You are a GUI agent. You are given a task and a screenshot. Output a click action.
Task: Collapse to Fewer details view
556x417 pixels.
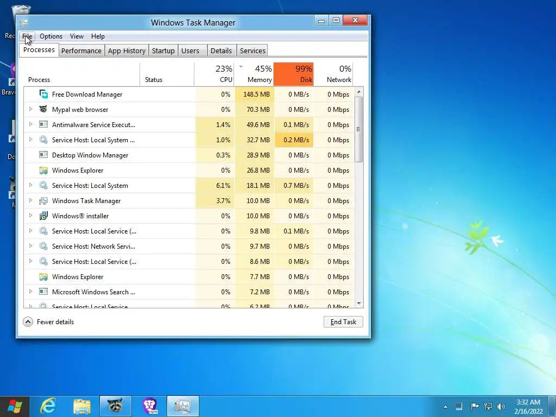pyautogui.click(x=48, y=322)
